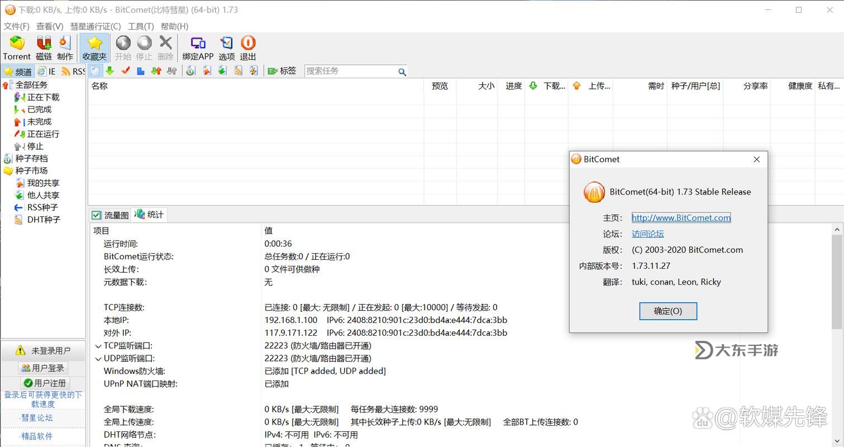The height and width of the screenshot is (447, 844).
Task: Click inside the 搜索任务 search field
Action: pos(350,71)
